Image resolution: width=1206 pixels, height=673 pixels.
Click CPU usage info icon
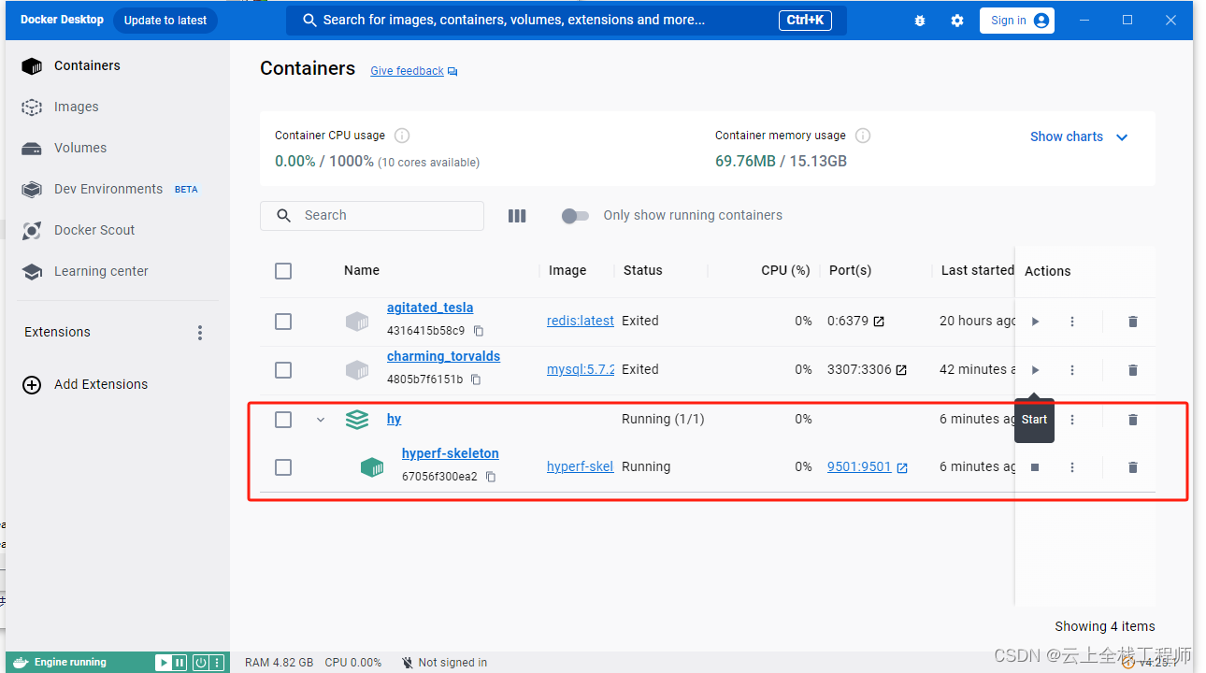click(x=402, y=136)
